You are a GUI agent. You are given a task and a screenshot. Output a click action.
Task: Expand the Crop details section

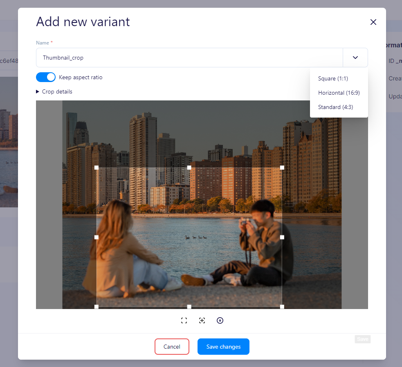[x=54, y=91]
